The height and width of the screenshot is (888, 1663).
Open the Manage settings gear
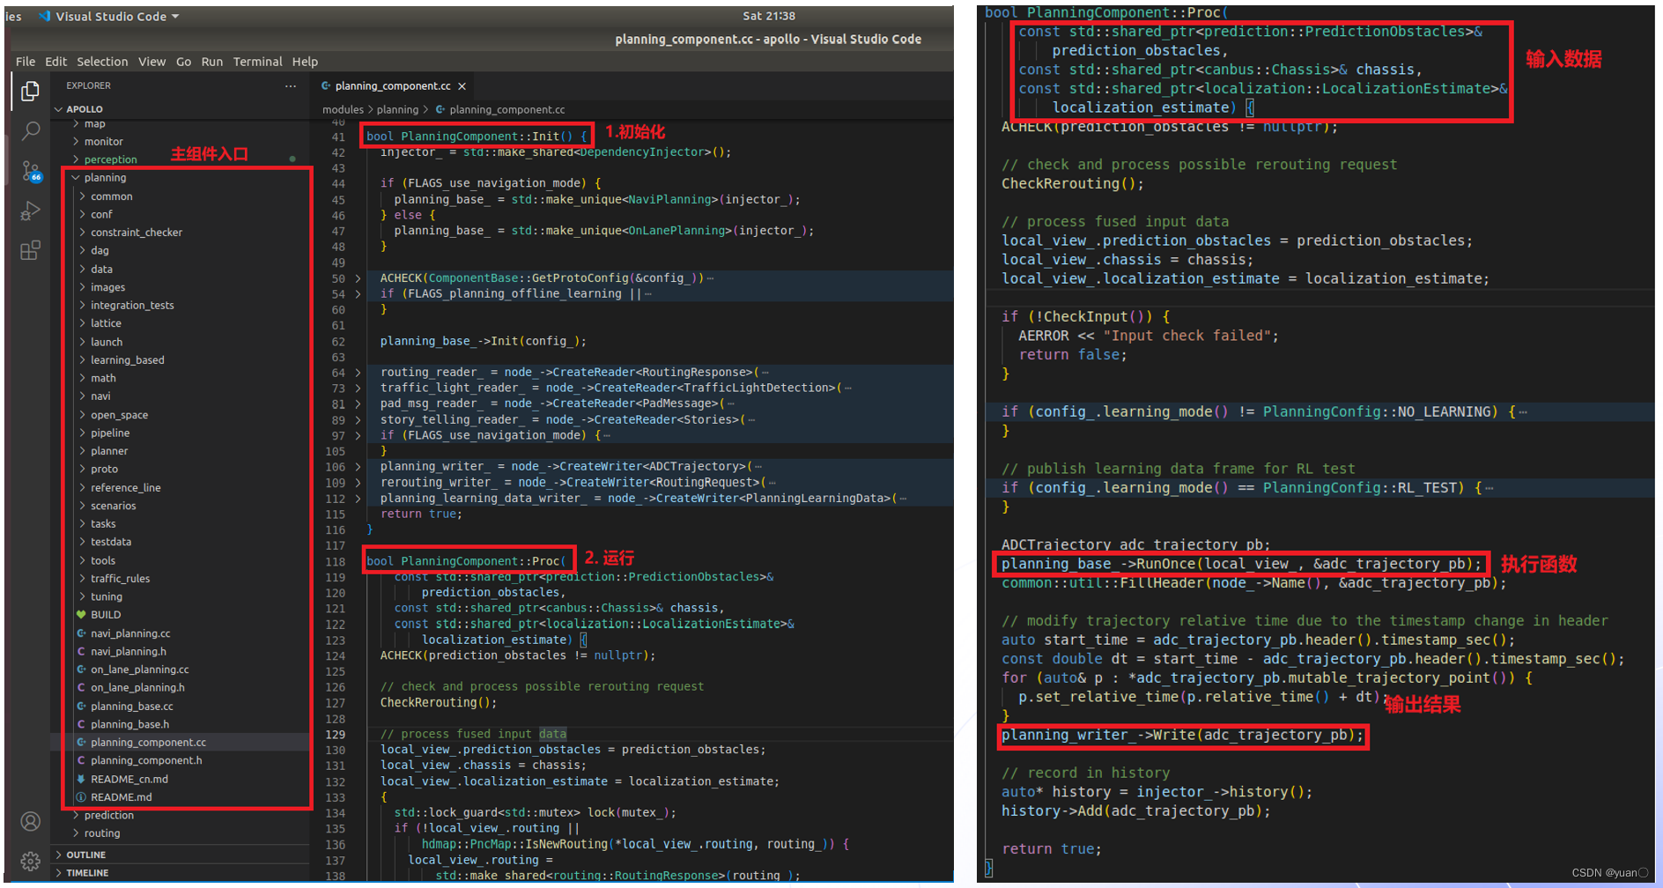[x=30, y=862]
